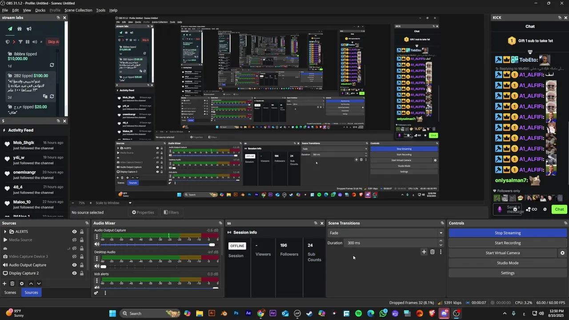Open Audio Mixer bottom three-dot menu
Screen dimensions: 569x320
[x=105, y=293]
